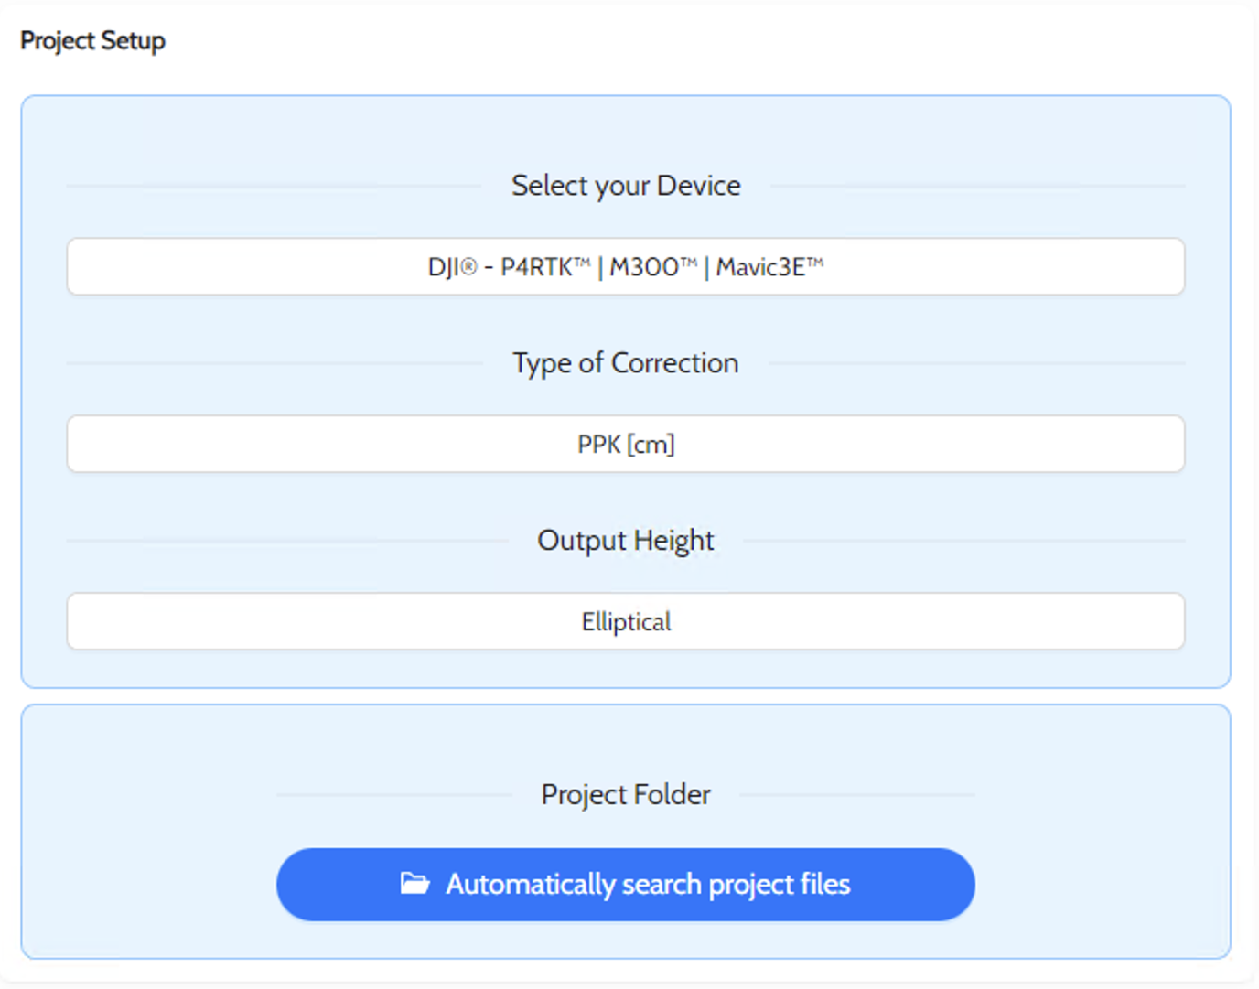Click the Mavic3E text in the device field
The image size is (1259, 989).
(761, 267)
